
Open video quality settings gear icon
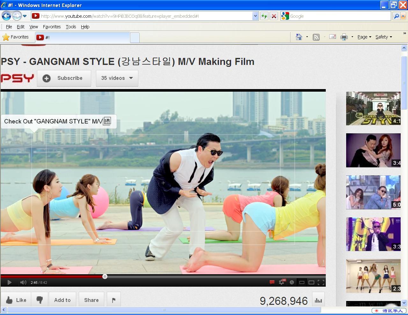pos(282,282)
